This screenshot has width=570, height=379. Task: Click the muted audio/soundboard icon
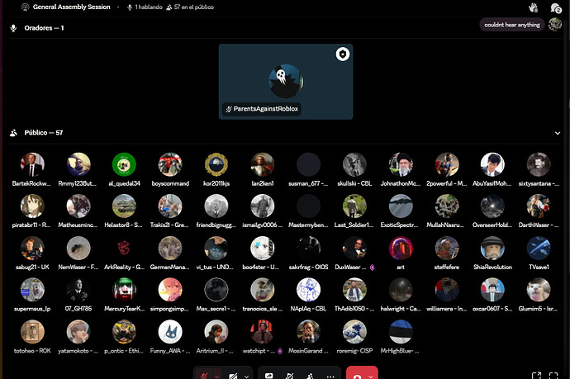289,376
